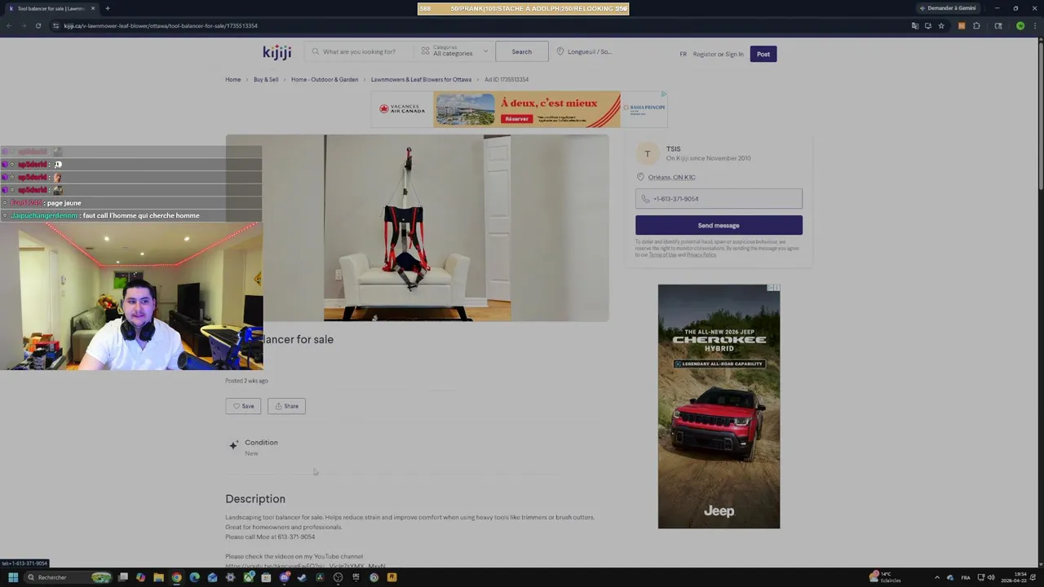
Task: Click the Post ad button
Action: [x=763, y=54]
